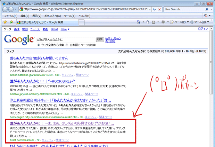Open the 表示設定 link
This screenshot has width=215, height=147.
110,41
